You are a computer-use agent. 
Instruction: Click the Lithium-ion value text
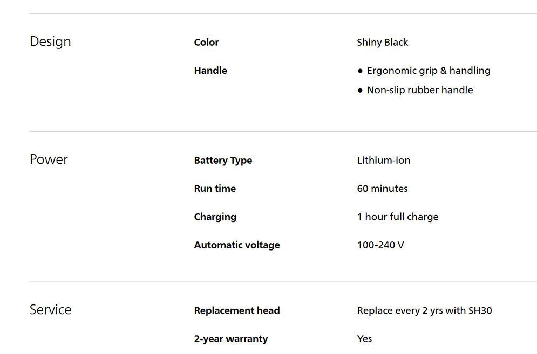click(383, 161)
